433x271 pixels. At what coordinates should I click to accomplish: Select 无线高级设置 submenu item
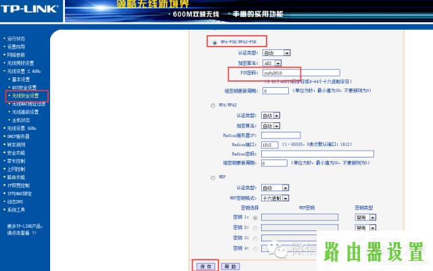pos(26,112)
